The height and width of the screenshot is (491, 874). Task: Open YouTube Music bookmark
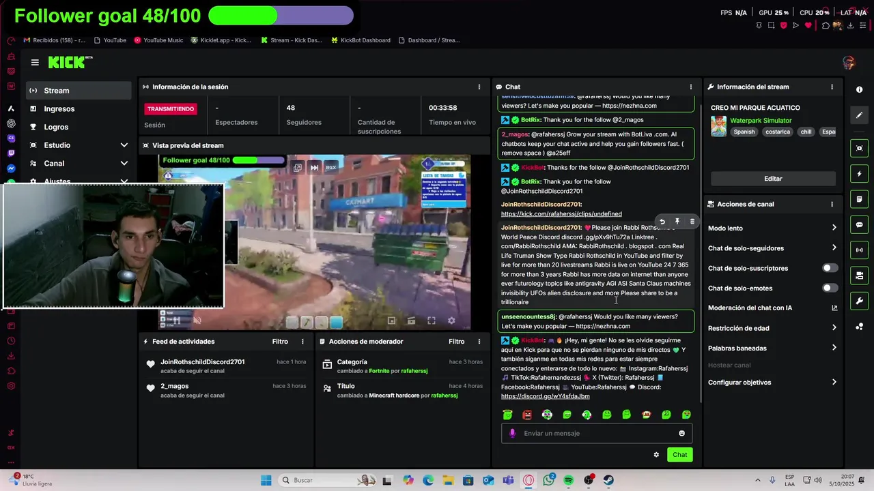[x=158, y=40]
